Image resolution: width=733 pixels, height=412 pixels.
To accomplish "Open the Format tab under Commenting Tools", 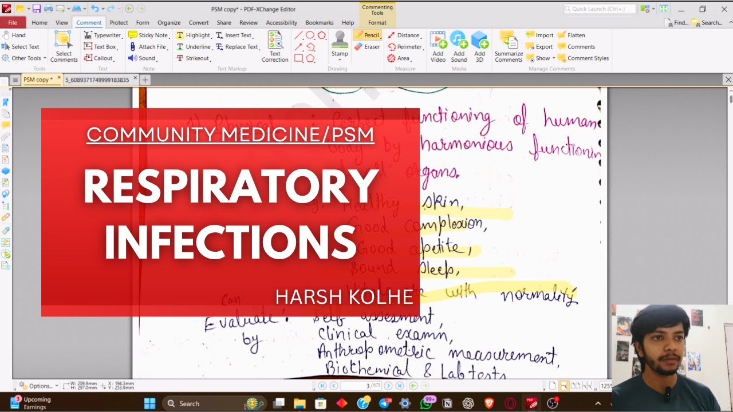I will click(377, 22).
